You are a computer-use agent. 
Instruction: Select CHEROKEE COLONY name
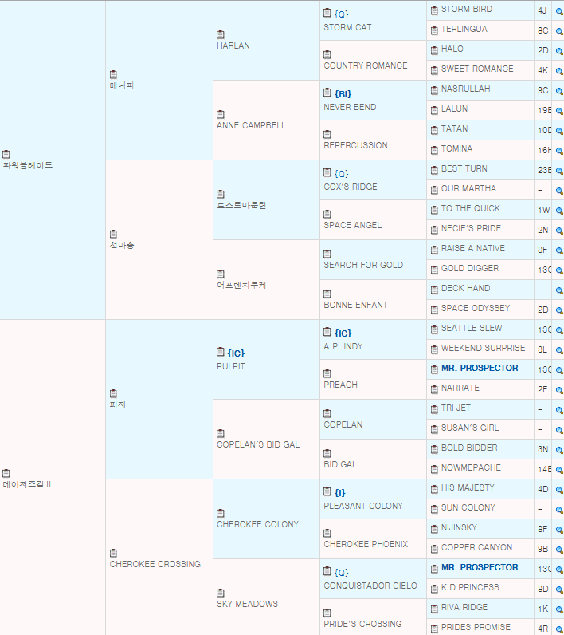tap(257, 524)
